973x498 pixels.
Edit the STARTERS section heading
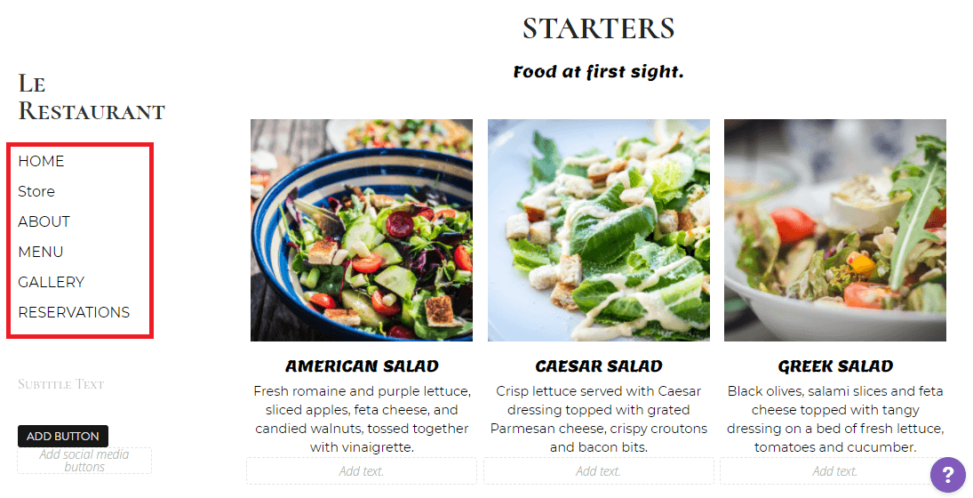coord(598,28)
